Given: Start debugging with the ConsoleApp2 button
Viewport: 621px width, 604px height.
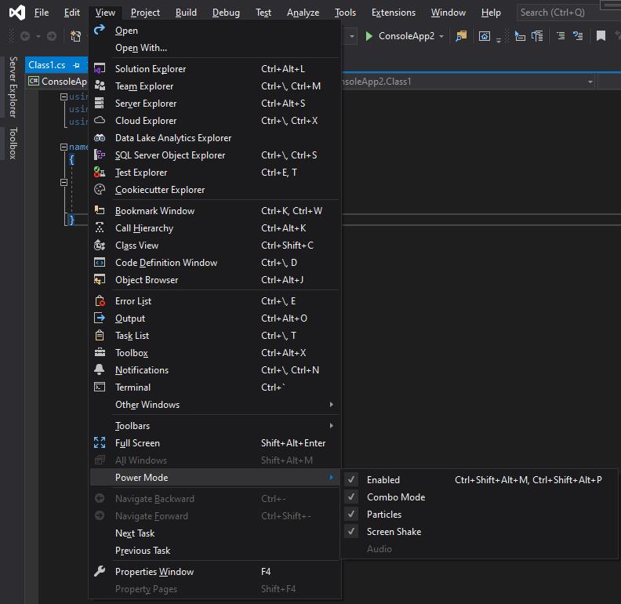Looking at the screenshot, I should [399, 36].
